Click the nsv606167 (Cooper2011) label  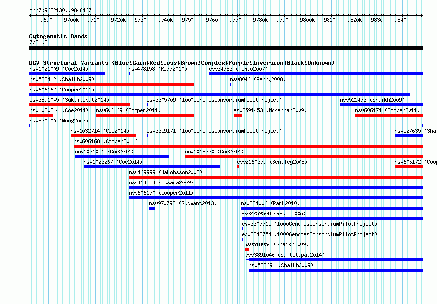[x=62, y=90]
